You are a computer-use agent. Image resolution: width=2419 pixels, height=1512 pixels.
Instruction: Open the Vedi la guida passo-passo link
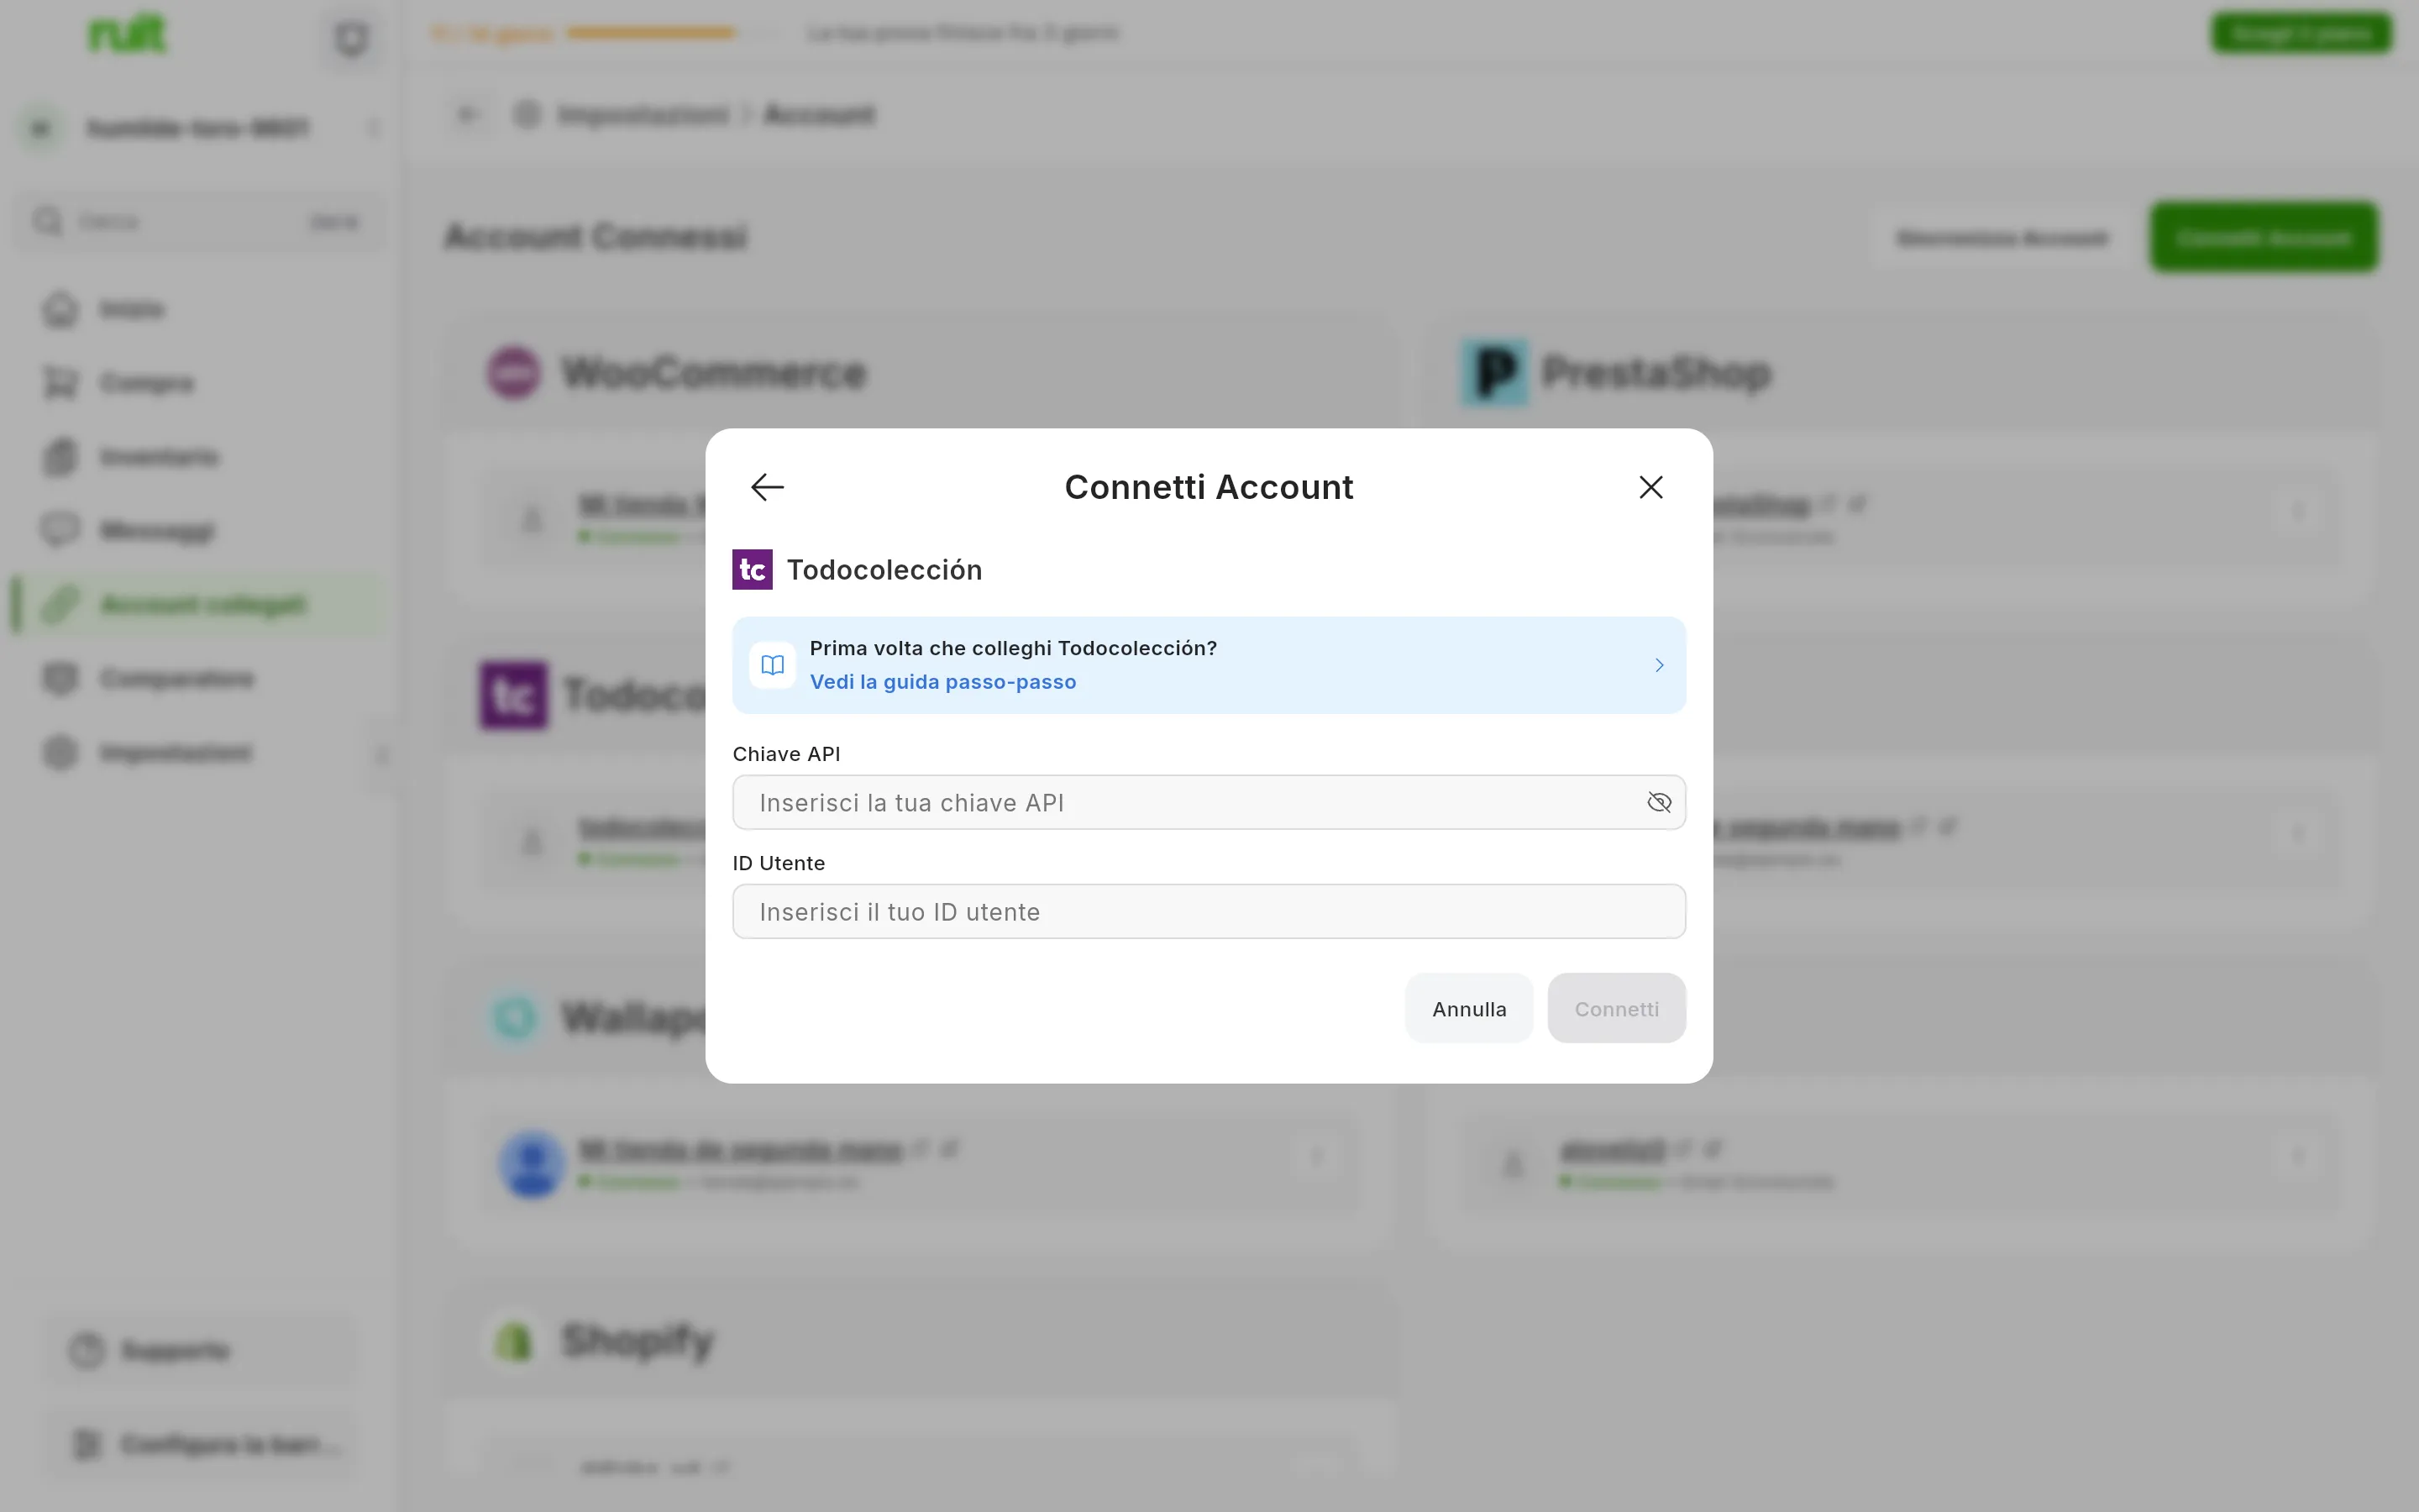942,682
